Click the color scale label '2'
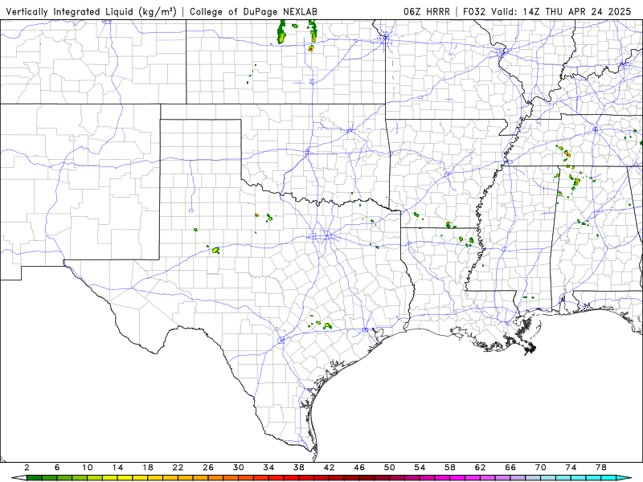The width and height of the screenshot is (643, 482). point(27,468)
